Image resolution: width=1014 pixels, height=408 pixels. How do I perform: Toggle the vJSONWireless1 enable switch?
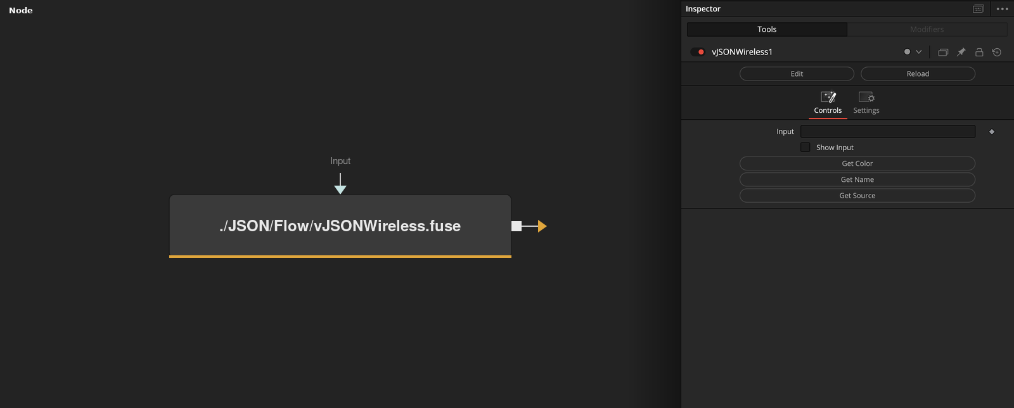click(698, 52)
